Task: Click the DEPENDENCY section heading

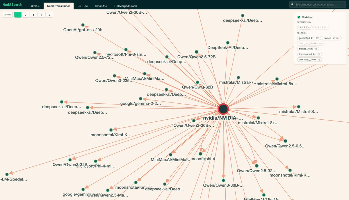Action: [304, 22]
